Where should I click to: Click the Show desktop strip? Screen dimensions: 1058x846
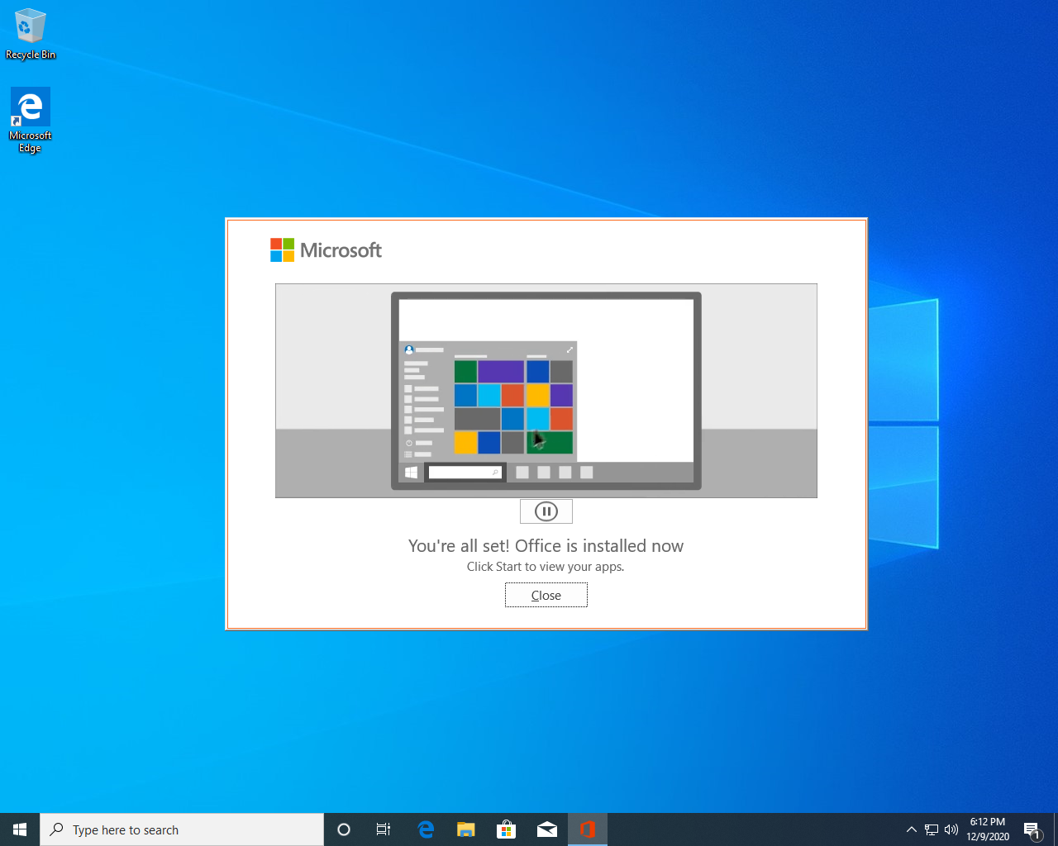tap(1056, 829)
